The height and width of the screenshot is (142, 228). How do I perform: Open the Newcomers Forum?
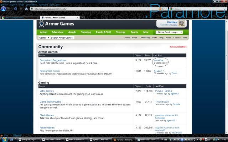pos(50,71)
